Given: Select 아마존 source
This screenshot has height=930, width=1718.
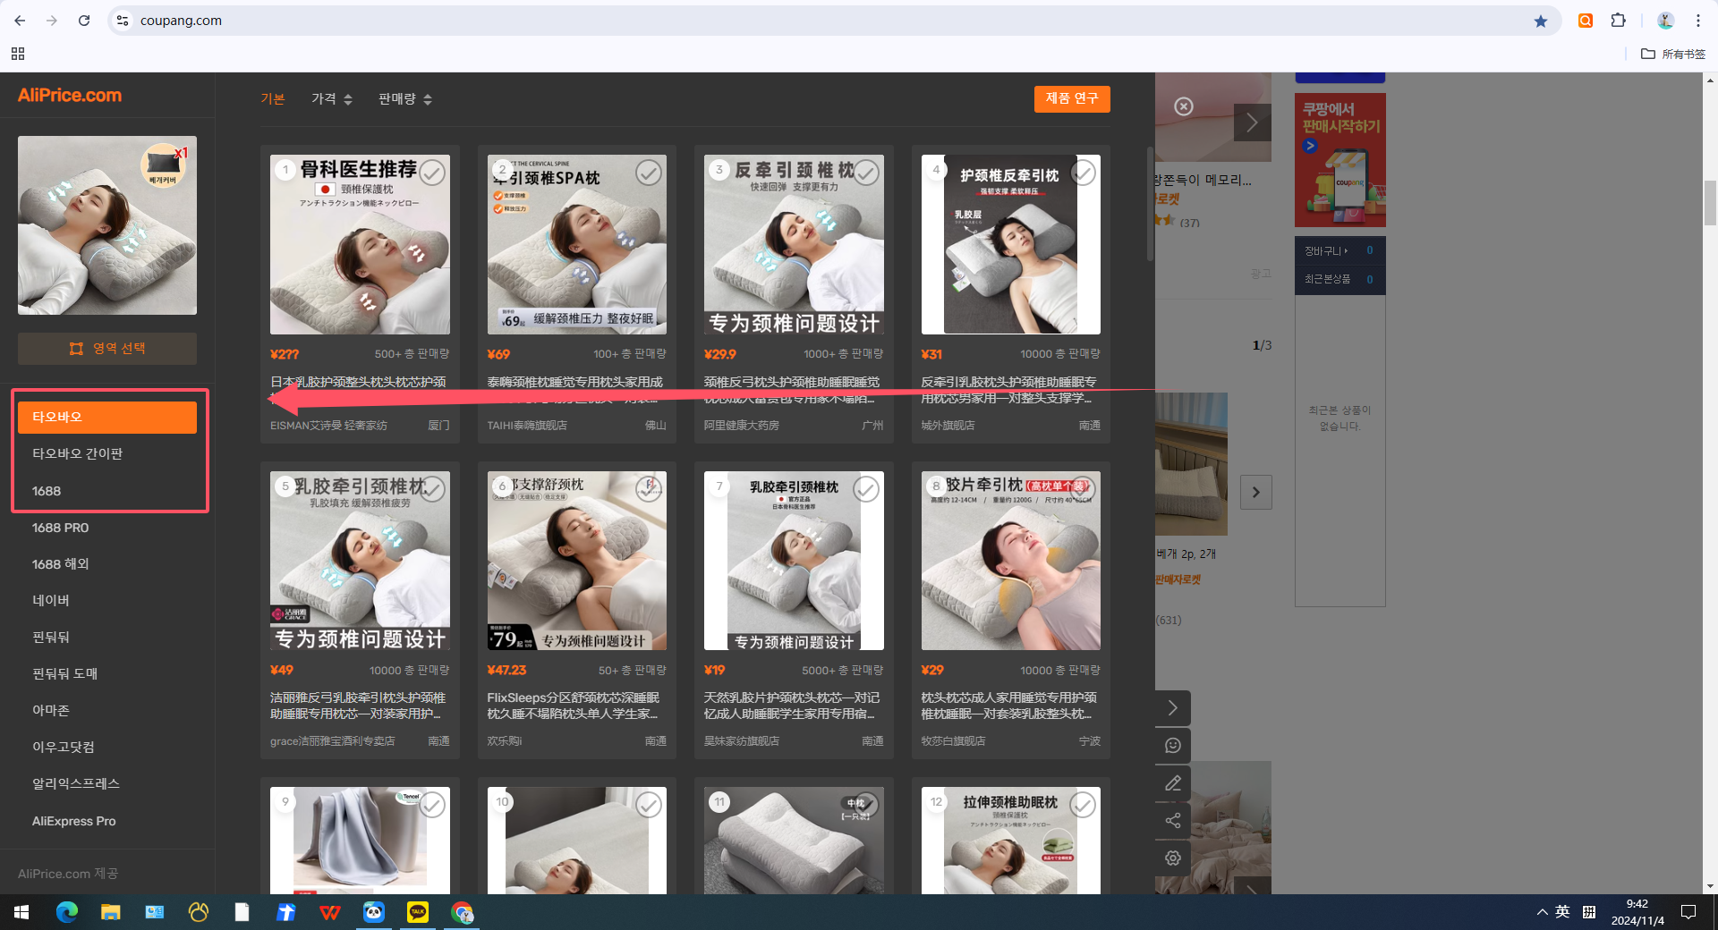Looking at the screenshot, I should coord(107,711).
